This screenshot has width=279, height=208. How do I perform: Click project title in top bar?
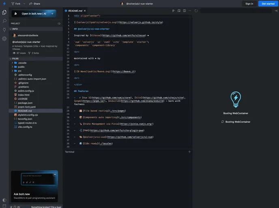(139, 4)
